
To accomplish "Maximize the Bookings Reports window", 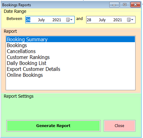I will (125, 5).
